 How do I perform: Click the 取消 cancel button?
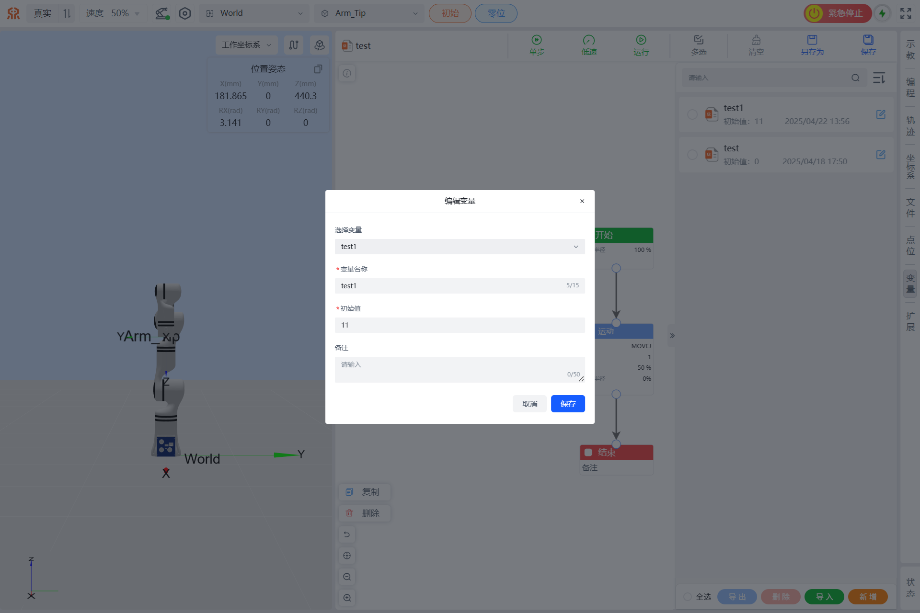(x=529, y=404)
